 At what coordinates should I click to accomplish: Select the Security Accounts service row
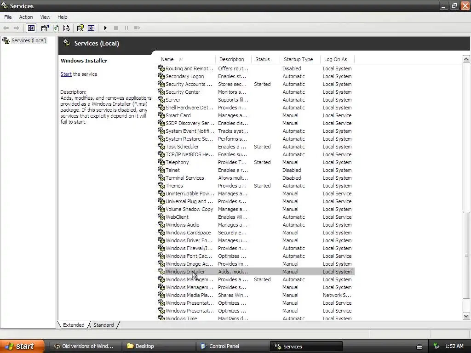256,84
